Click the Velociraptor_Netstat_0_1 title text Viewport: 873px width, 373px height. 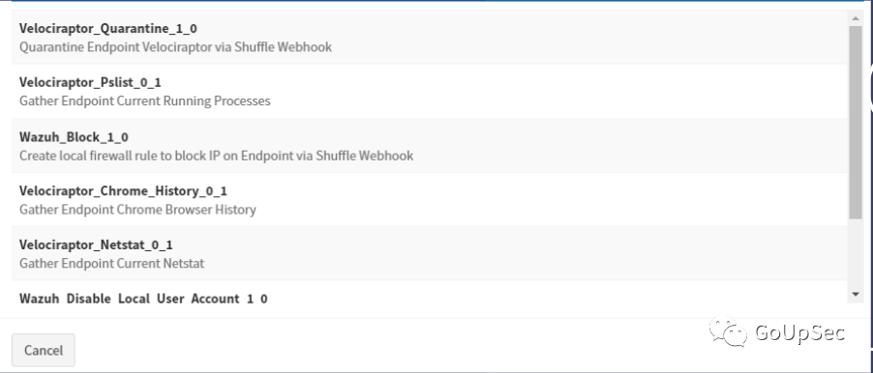96,244
